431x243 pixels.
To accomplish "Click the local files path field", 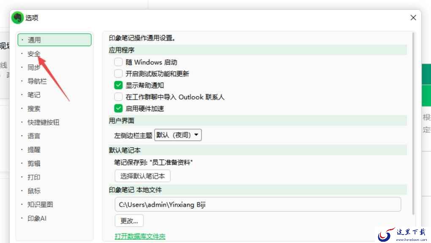I will tap(258, 205).
